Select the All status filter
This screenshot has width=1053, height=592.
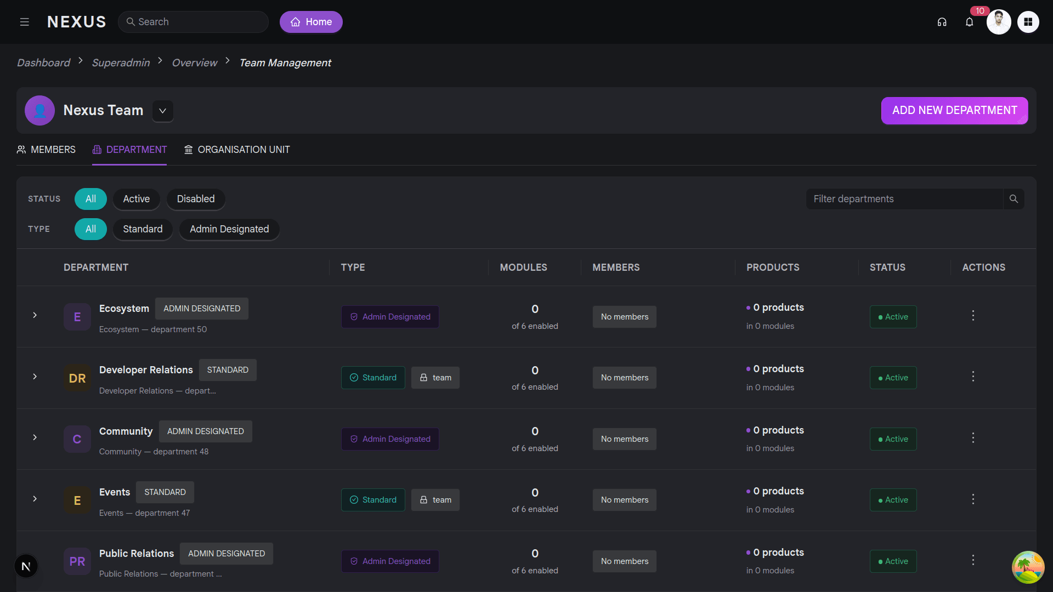pyautogui.click(x=90, y=199)
